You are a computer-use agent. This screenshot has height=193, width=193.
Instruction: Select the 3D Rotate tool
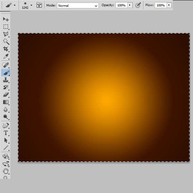pyautogui.click(x=6, y=156)
